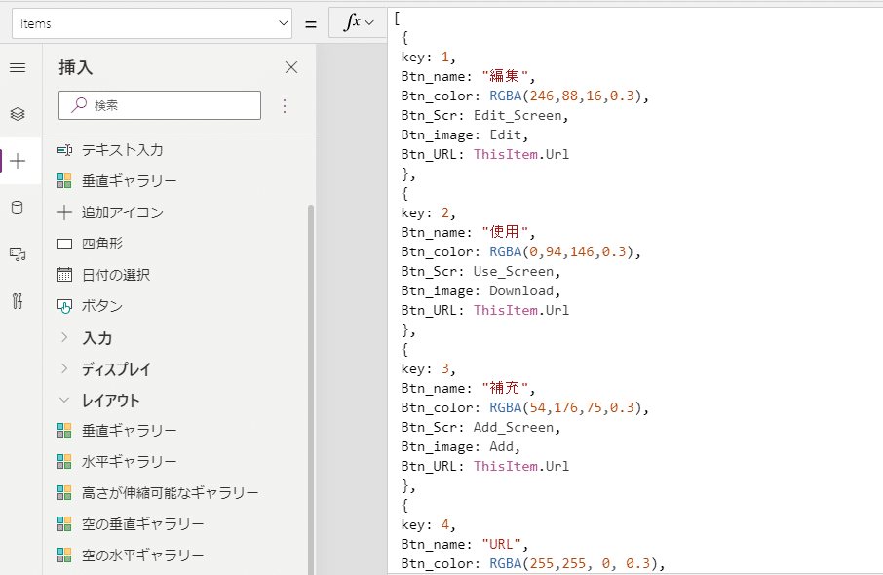Open the fx formula dropdown

pyautogui.click(x=358, y=23)
